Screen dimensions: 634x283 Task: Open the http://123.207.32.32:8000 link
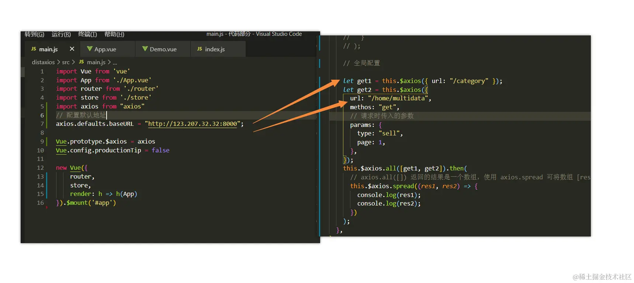(x=193, y=124)
